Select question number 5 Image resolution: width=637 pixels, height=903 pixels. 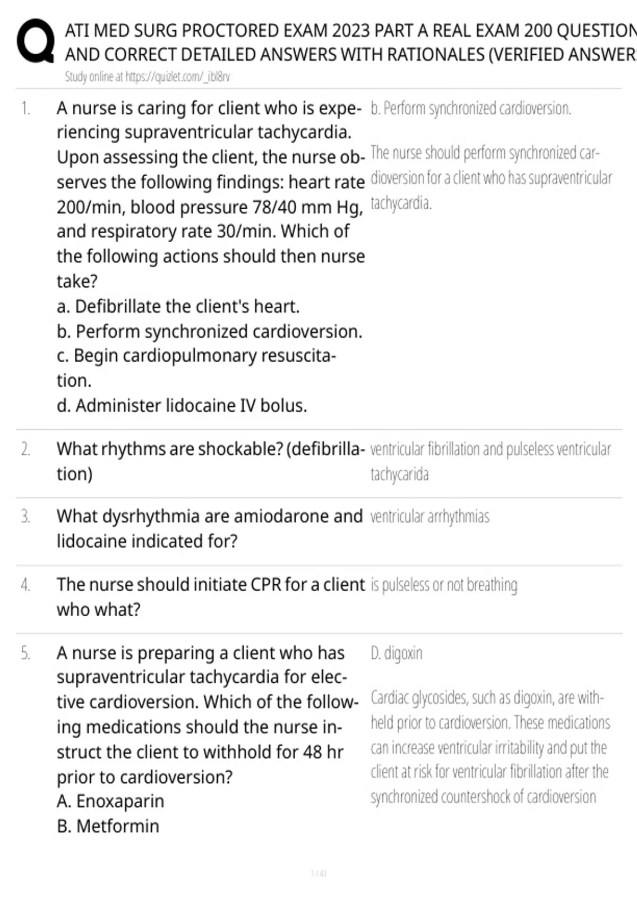[x=25, y=653]
